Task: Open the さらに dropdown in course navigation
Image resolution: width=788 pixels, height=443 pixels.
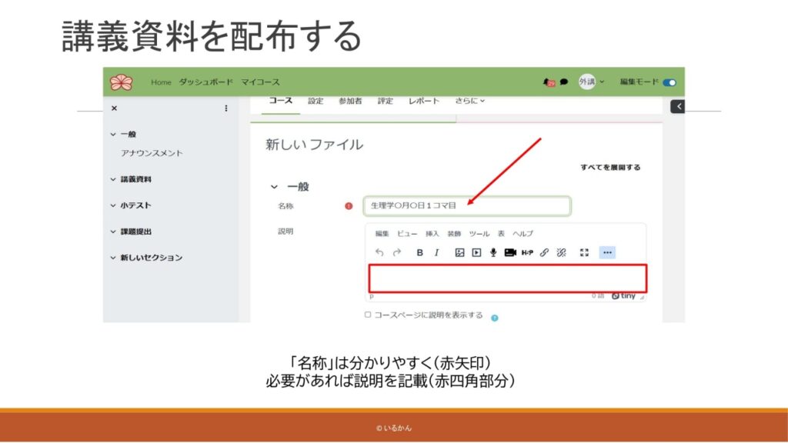Action: pyautogui.click(x=469, y=101)
